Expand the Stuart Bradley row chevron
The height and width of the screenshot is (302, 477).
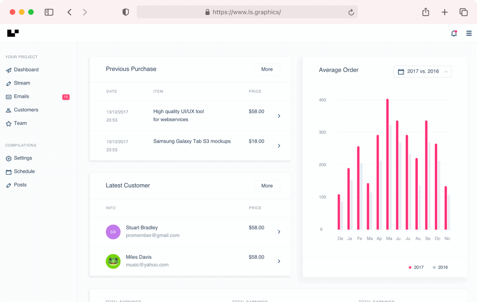(x=279, y=232)
